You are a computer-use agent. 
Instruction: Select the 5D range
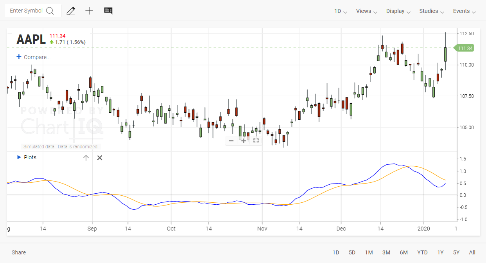click(x=352, y=252)
